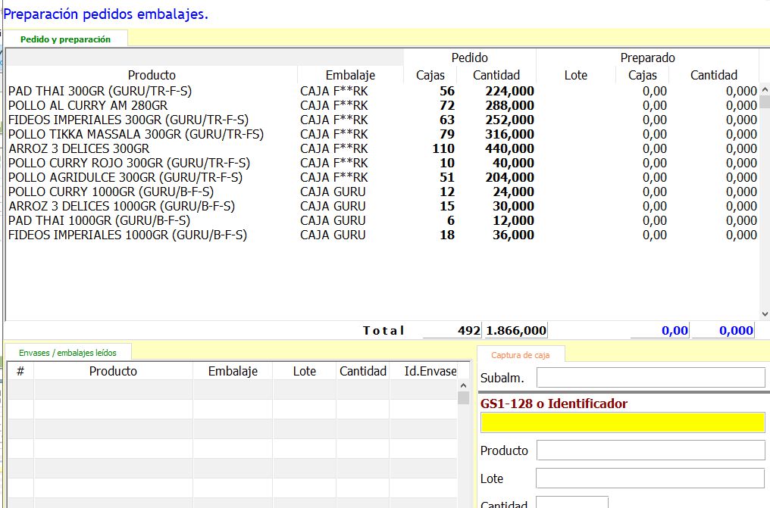Select the "Captura de caja" tab
The width and height of the screenshot is (770, 508).
point(520,355)
